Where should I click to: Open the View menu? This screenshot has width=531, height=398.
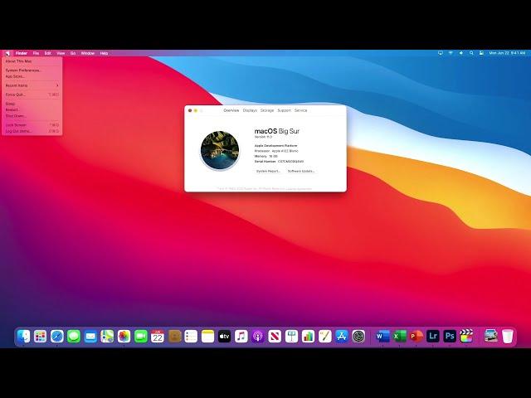(61, 53)
